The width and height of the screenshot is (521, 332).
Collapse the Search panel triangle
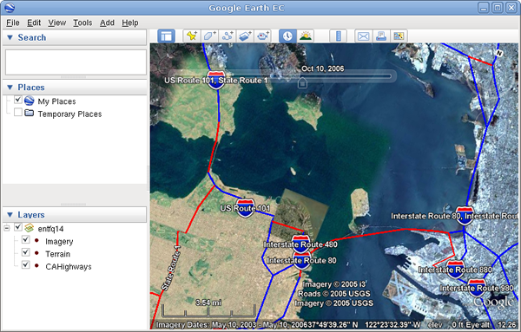tap(10, 37)
